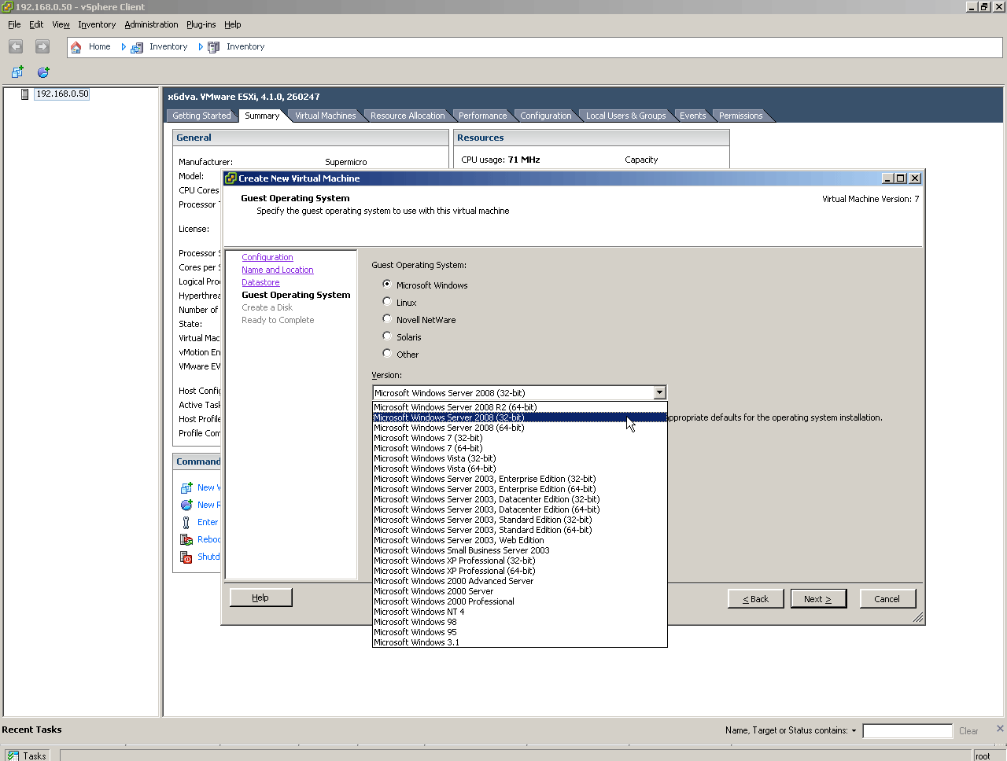Screen dimensions: 1007x761
Task: Open the Name, Target or Status filter dropdown
Action: pyautogui.click(x=854, y=731)
